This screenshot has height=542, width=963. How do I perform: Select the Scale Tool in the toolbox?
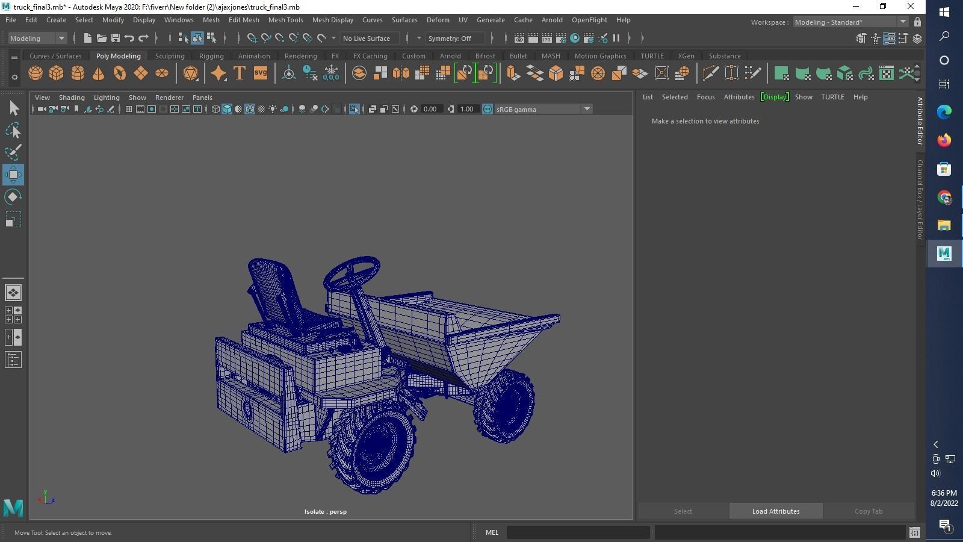tap(13, 219)
